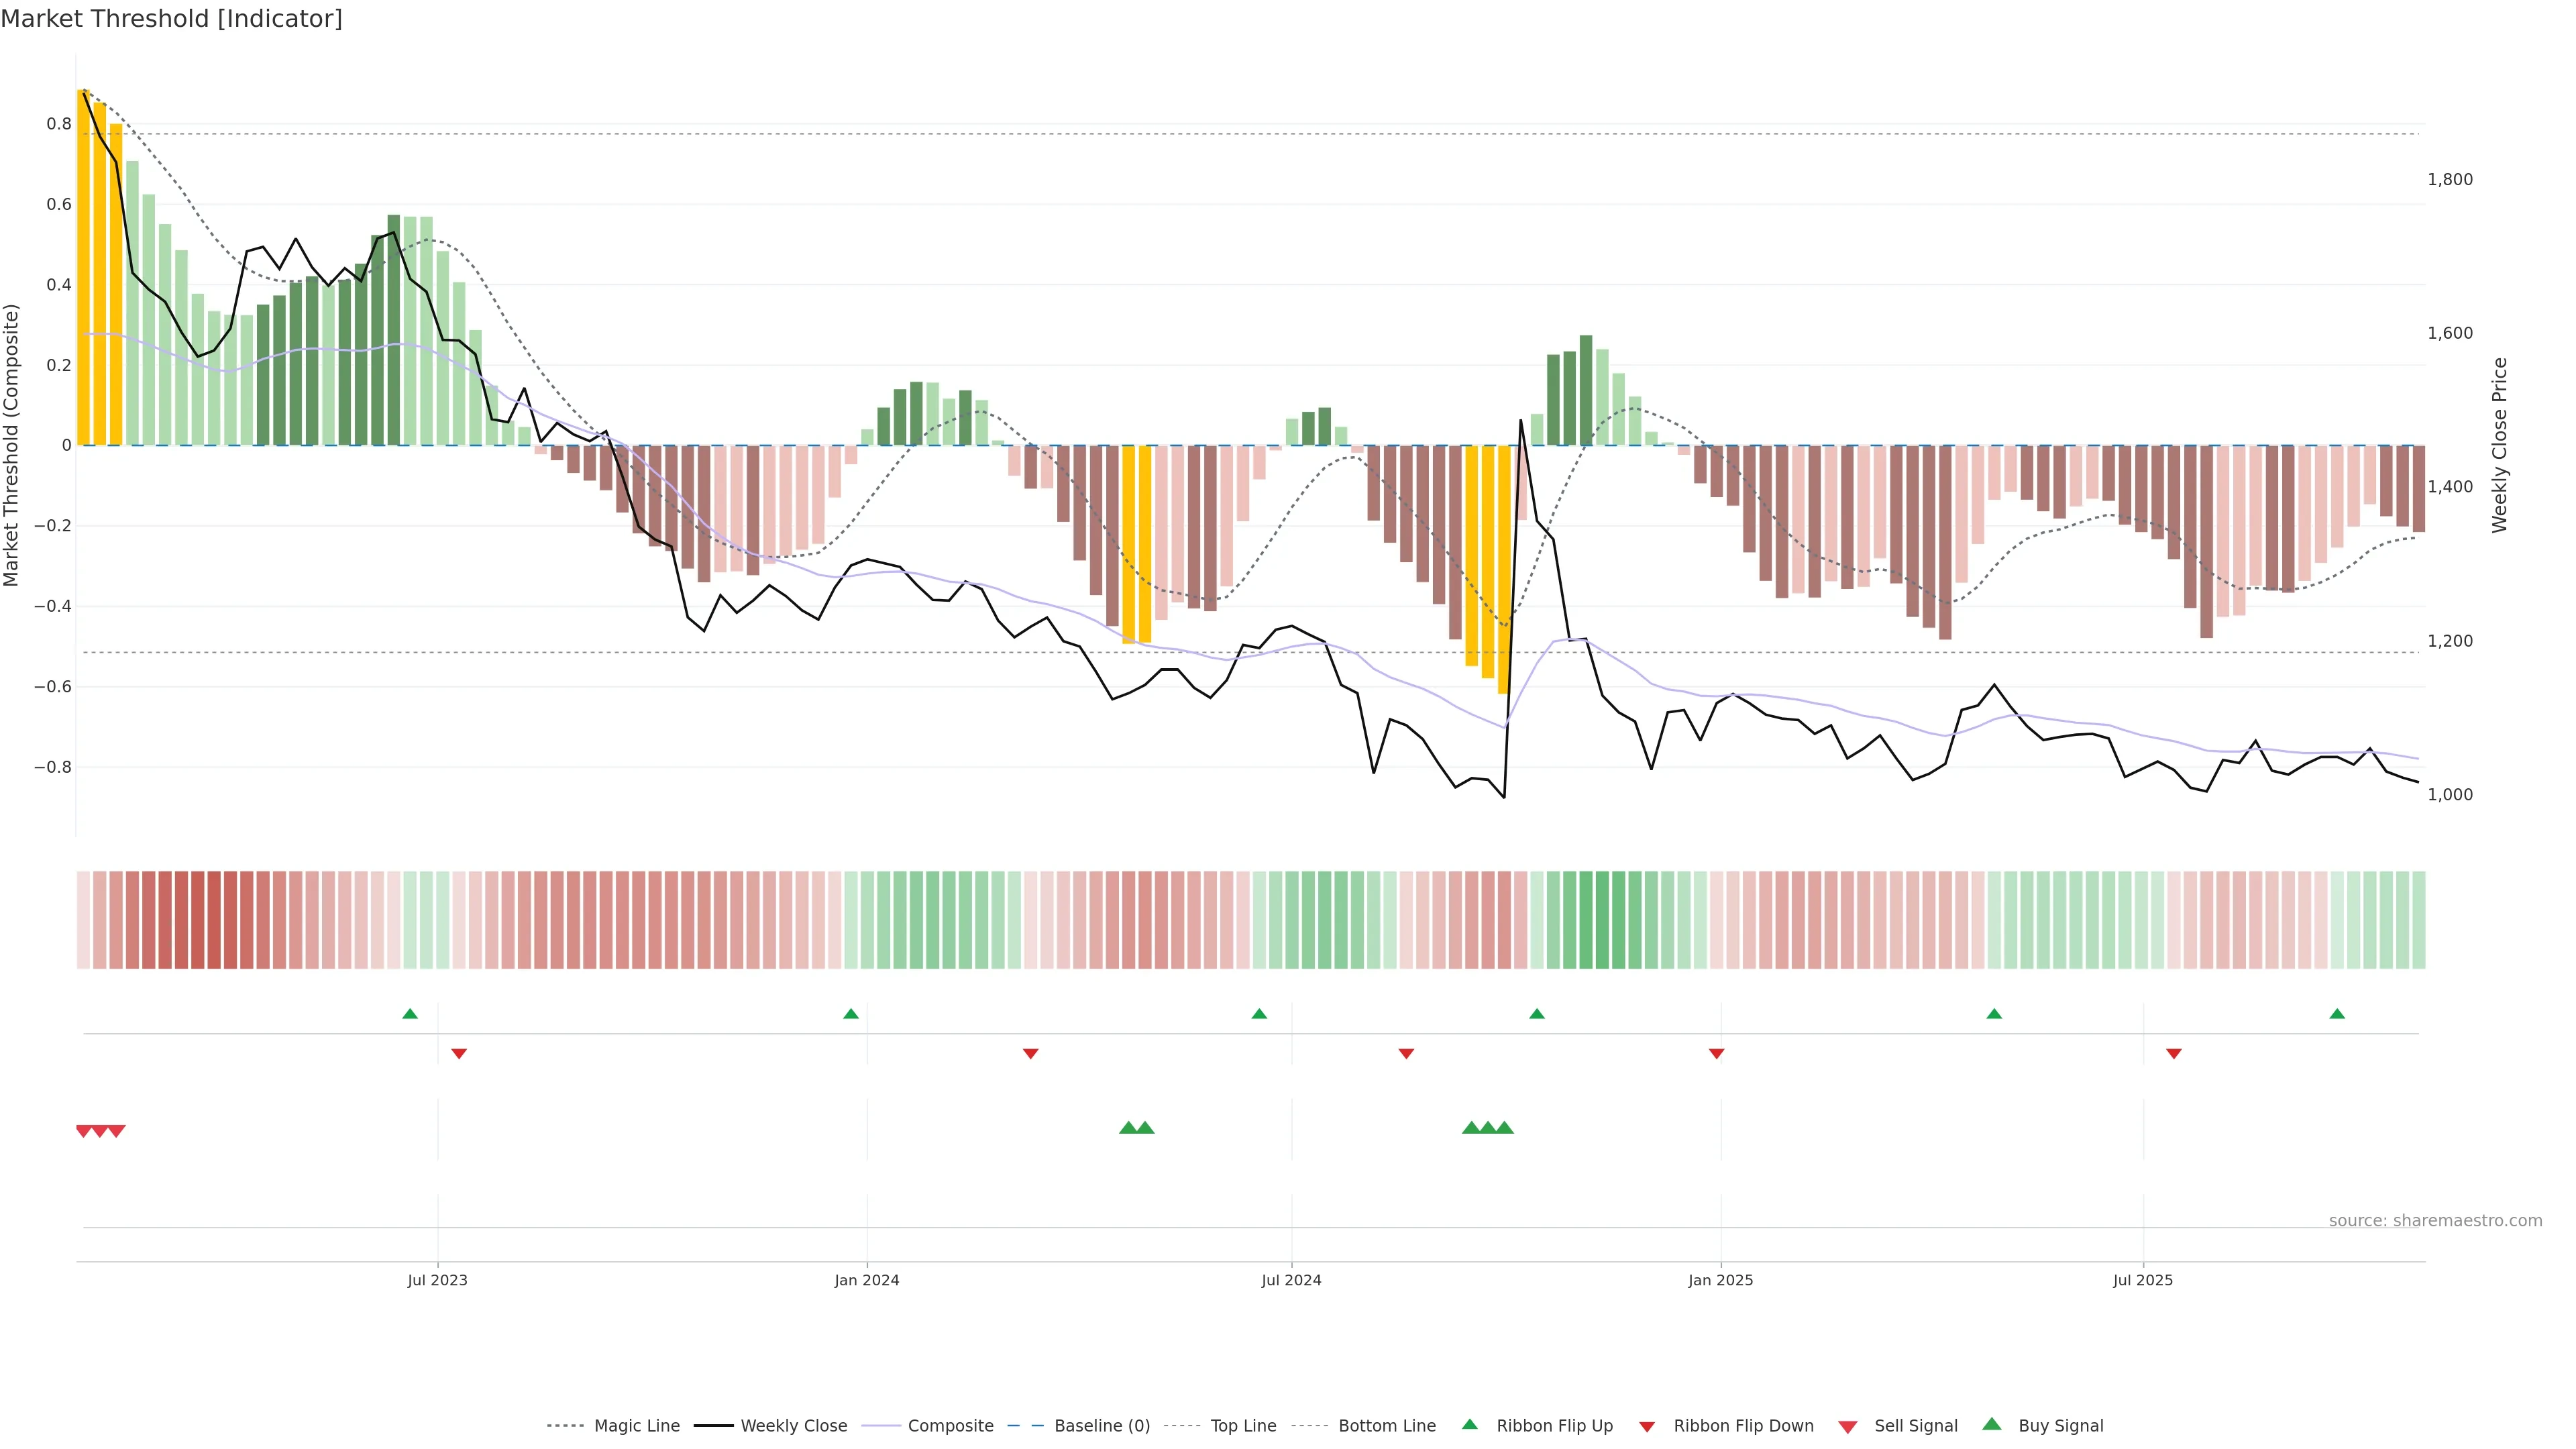Click the Jan 2024 x-axis label
This screenshot has height=1449, width=2576.
tap(866, 1280)
